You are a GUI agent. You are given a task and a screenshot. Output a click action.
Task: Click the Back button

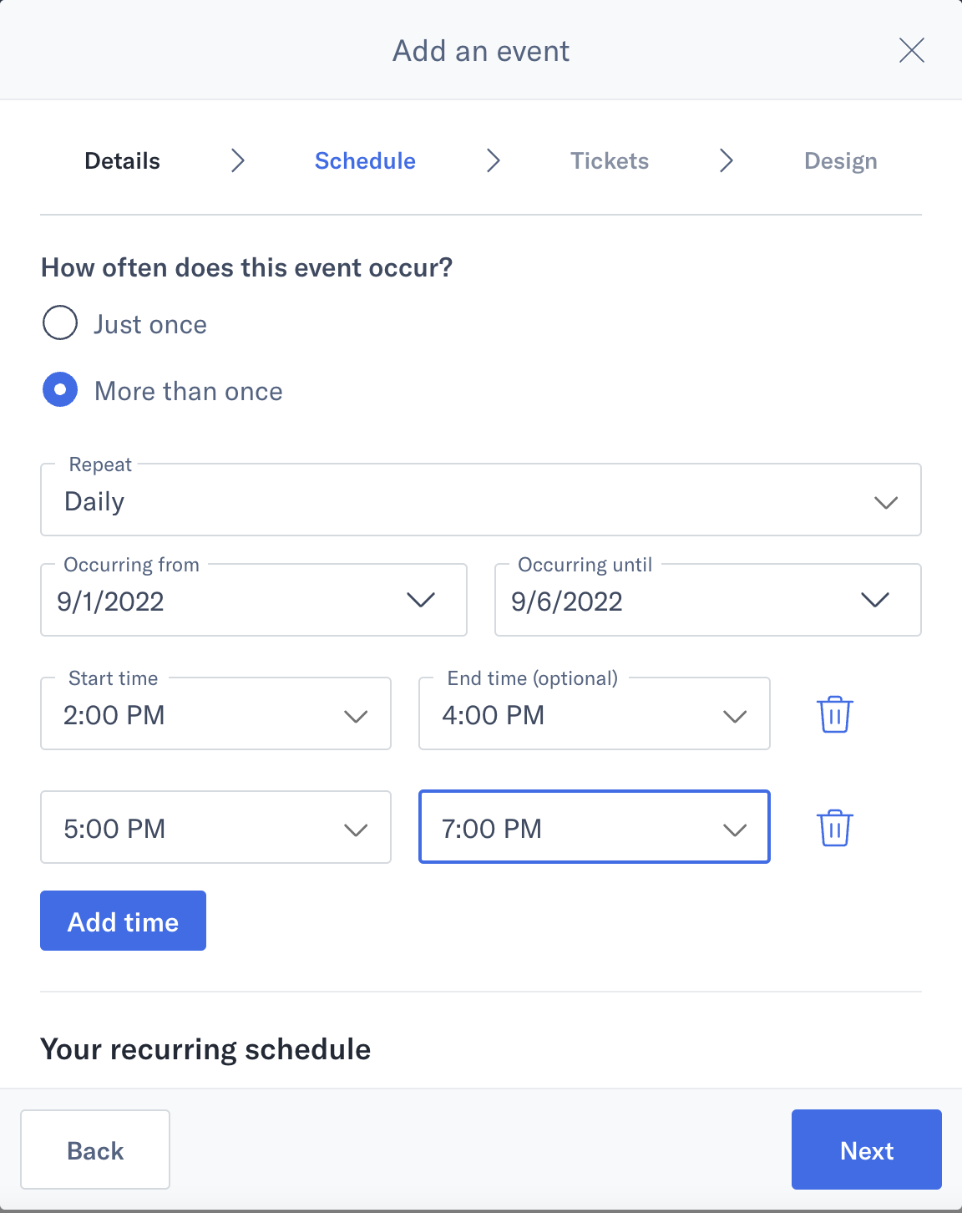pos(94,1150)
